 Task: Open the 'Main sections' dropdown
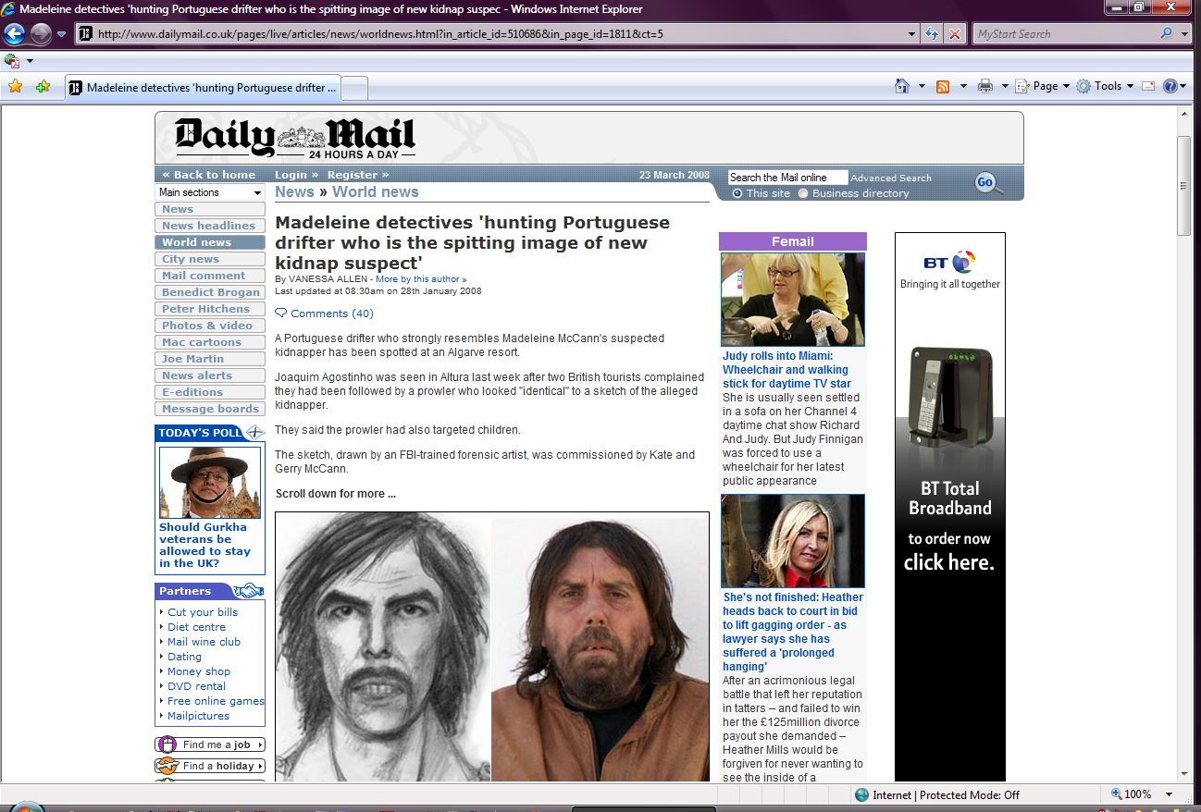point(210,192)
